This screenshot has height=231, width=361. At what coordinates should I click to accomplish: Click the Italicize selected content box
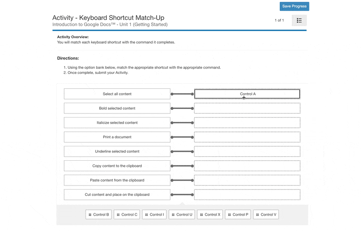pos(117,123)
